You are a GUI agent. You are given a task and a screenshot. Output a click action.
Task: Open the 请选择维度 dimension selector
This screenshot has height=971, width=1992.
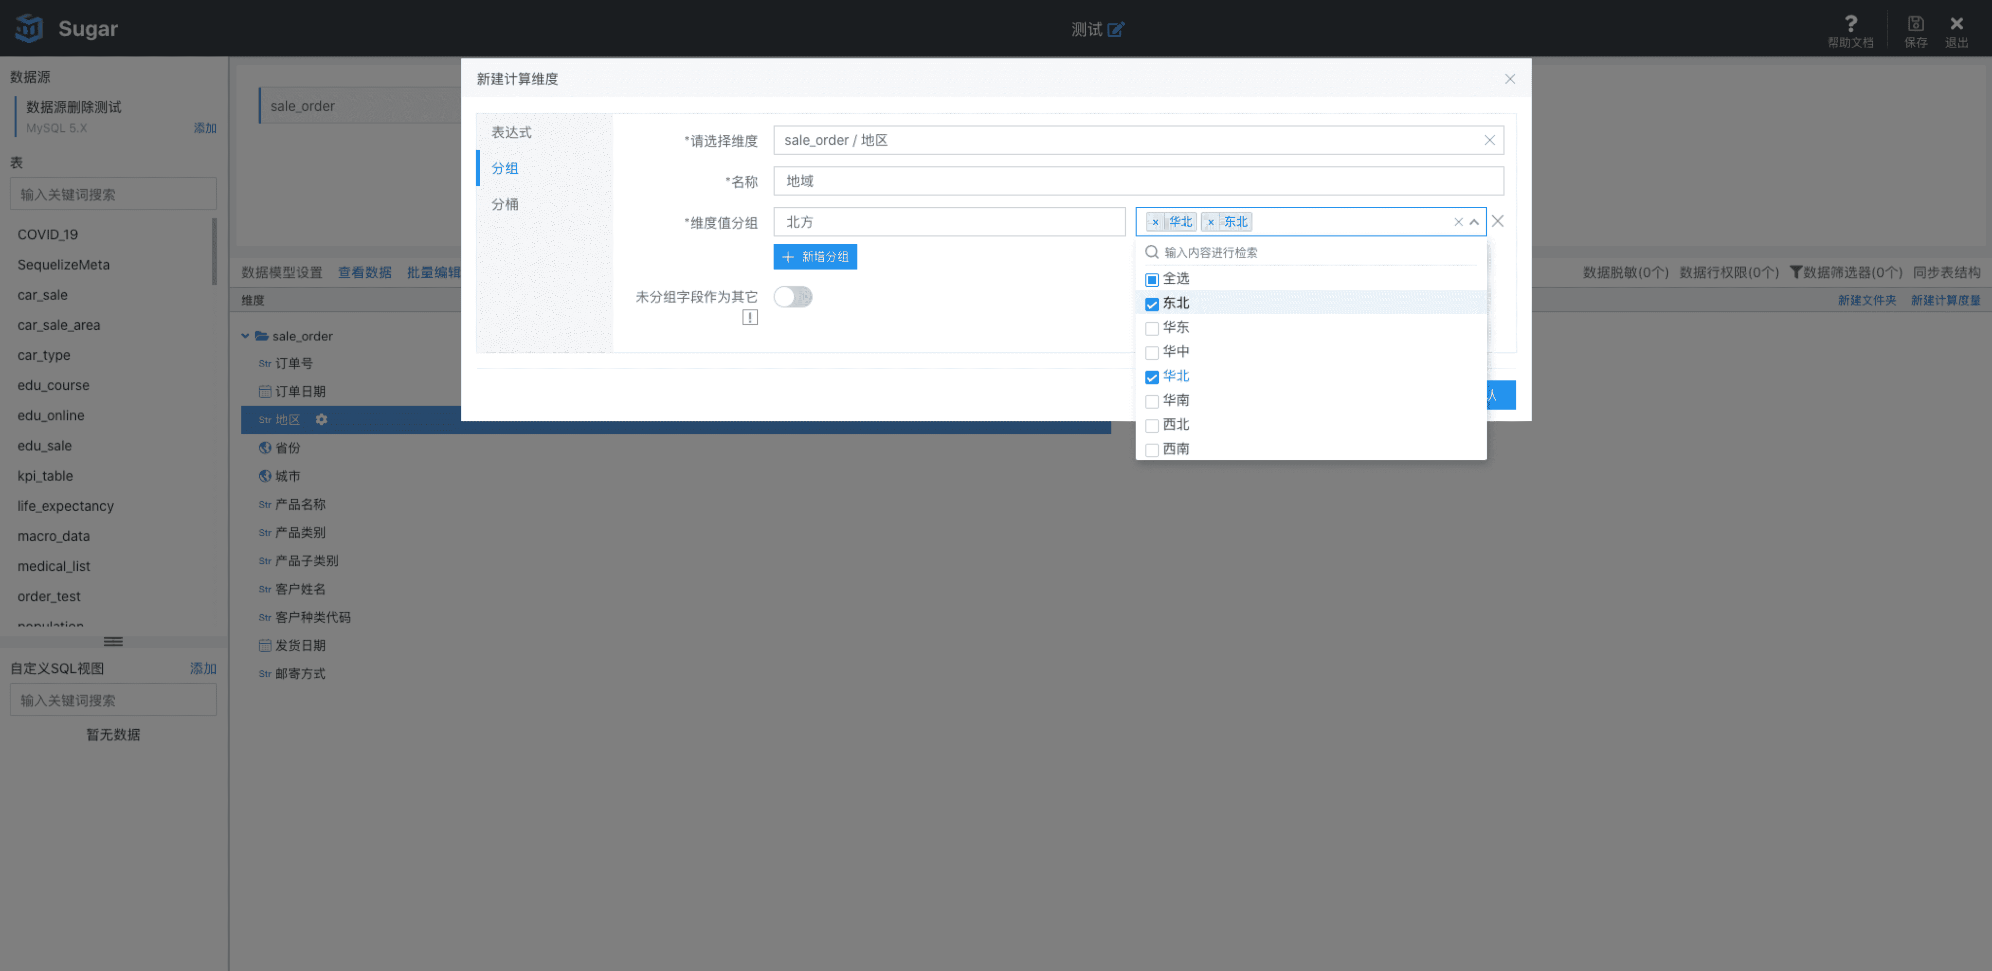coord(1138,140)
